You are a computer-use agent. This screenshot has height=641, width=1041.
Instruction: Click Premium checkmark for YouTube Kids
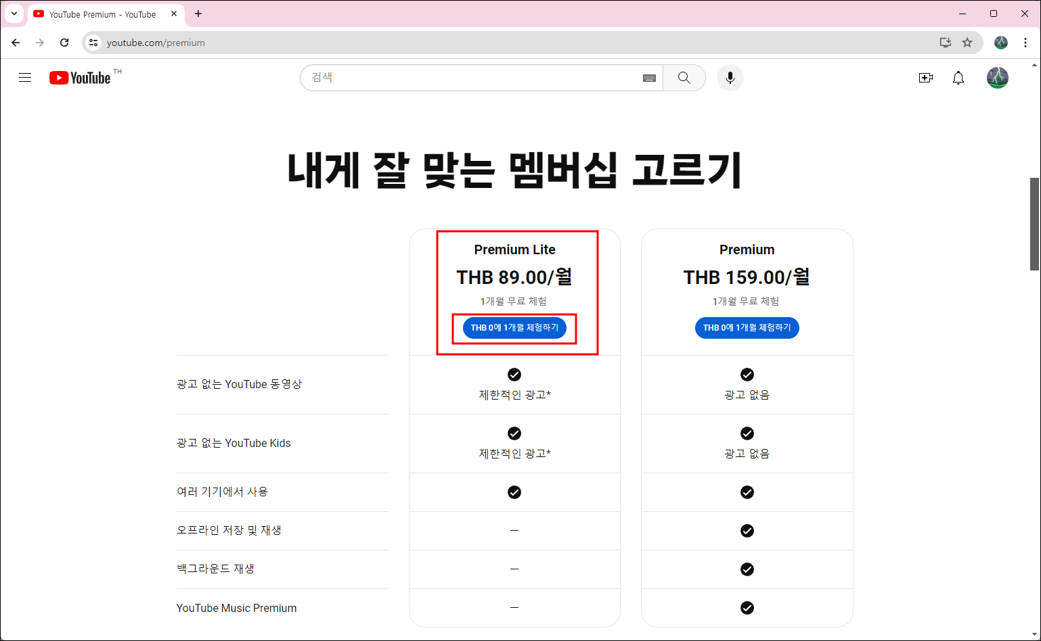(x=747, y=433)
